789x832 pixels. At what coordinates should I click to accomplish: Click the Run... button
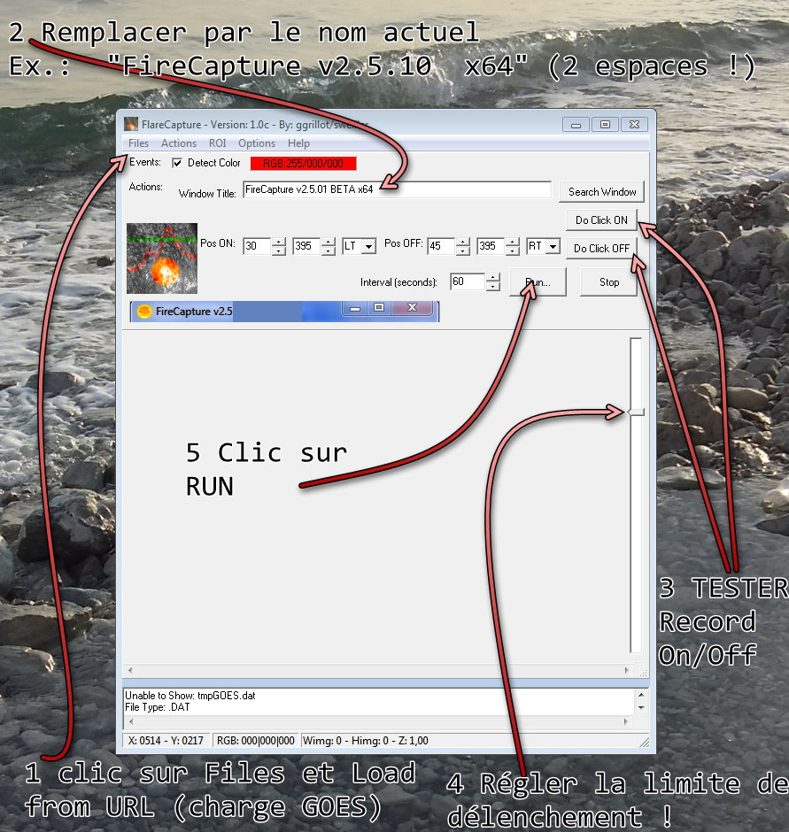click(x=538, y=282)
